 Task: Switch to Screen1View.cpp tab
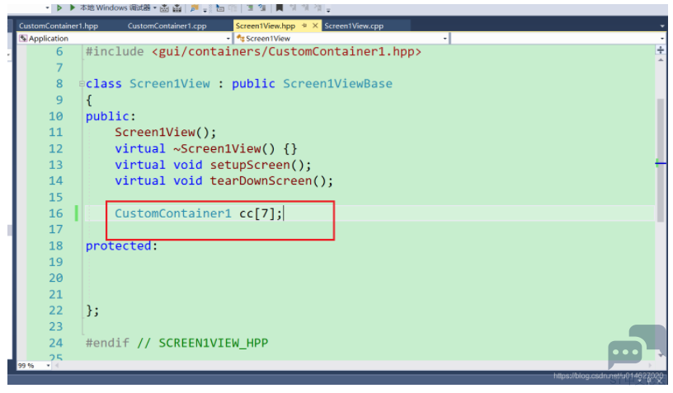pos(354,26)
